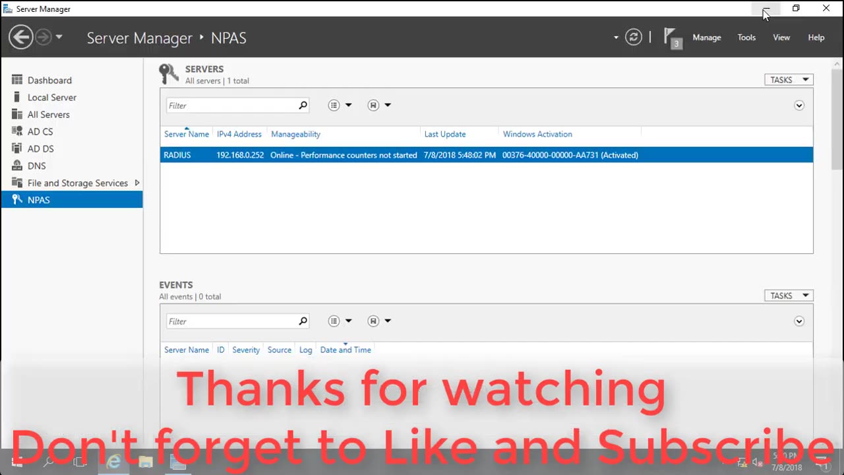Open Events saved query icon

[x=373, y=321]
